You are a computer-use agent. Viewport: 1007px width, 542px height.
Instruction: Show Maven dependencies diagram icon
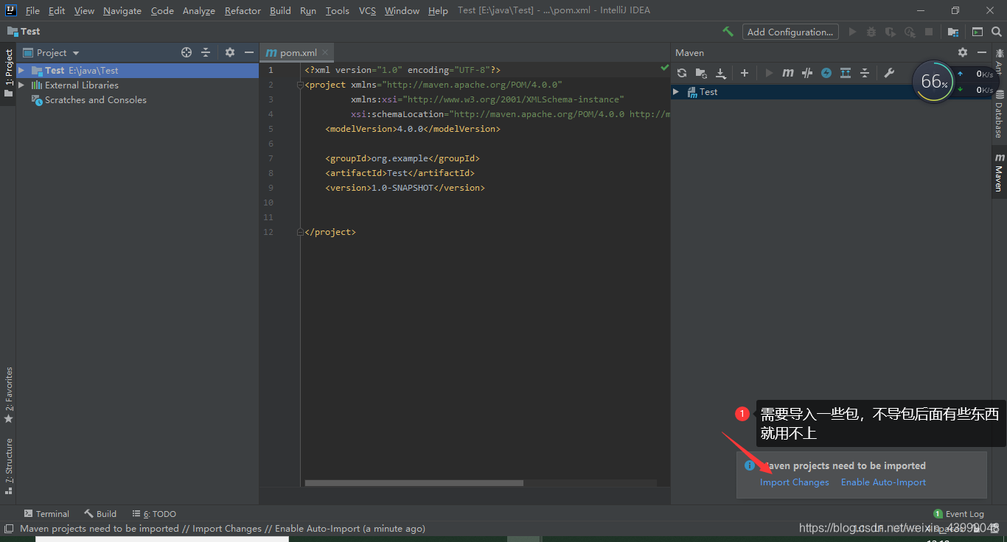pos(846,73)
